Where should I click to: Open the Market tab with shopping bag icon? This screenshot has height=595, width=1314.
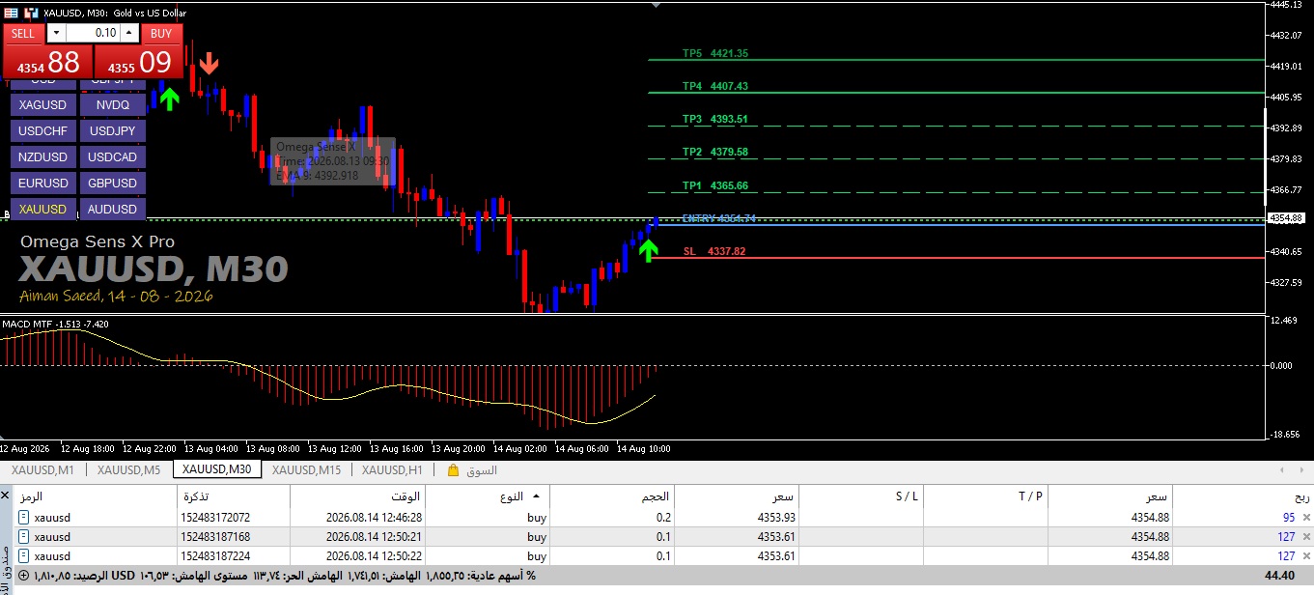click(472, 470)
